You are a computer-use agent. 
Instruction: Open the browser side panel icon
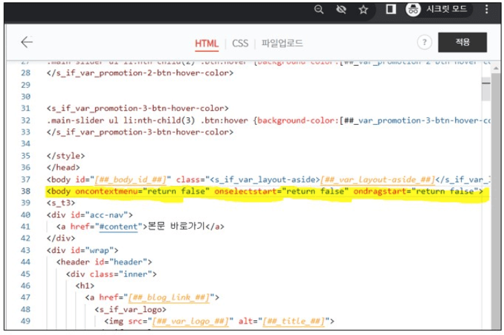[391, 9]
